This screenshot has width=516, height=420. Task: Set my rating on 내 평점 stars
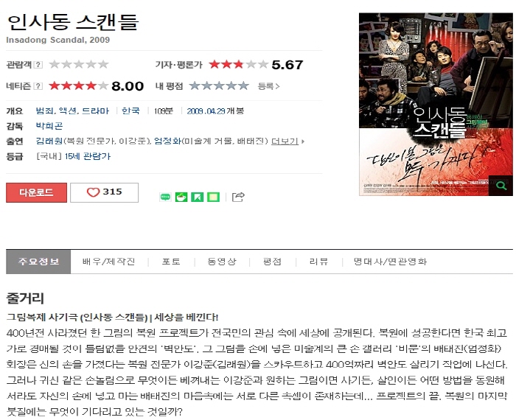coord(219,86)
